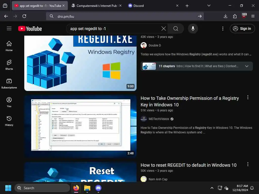Go to Home in the sidebar
259x194 pixels.
pos(9,46)
